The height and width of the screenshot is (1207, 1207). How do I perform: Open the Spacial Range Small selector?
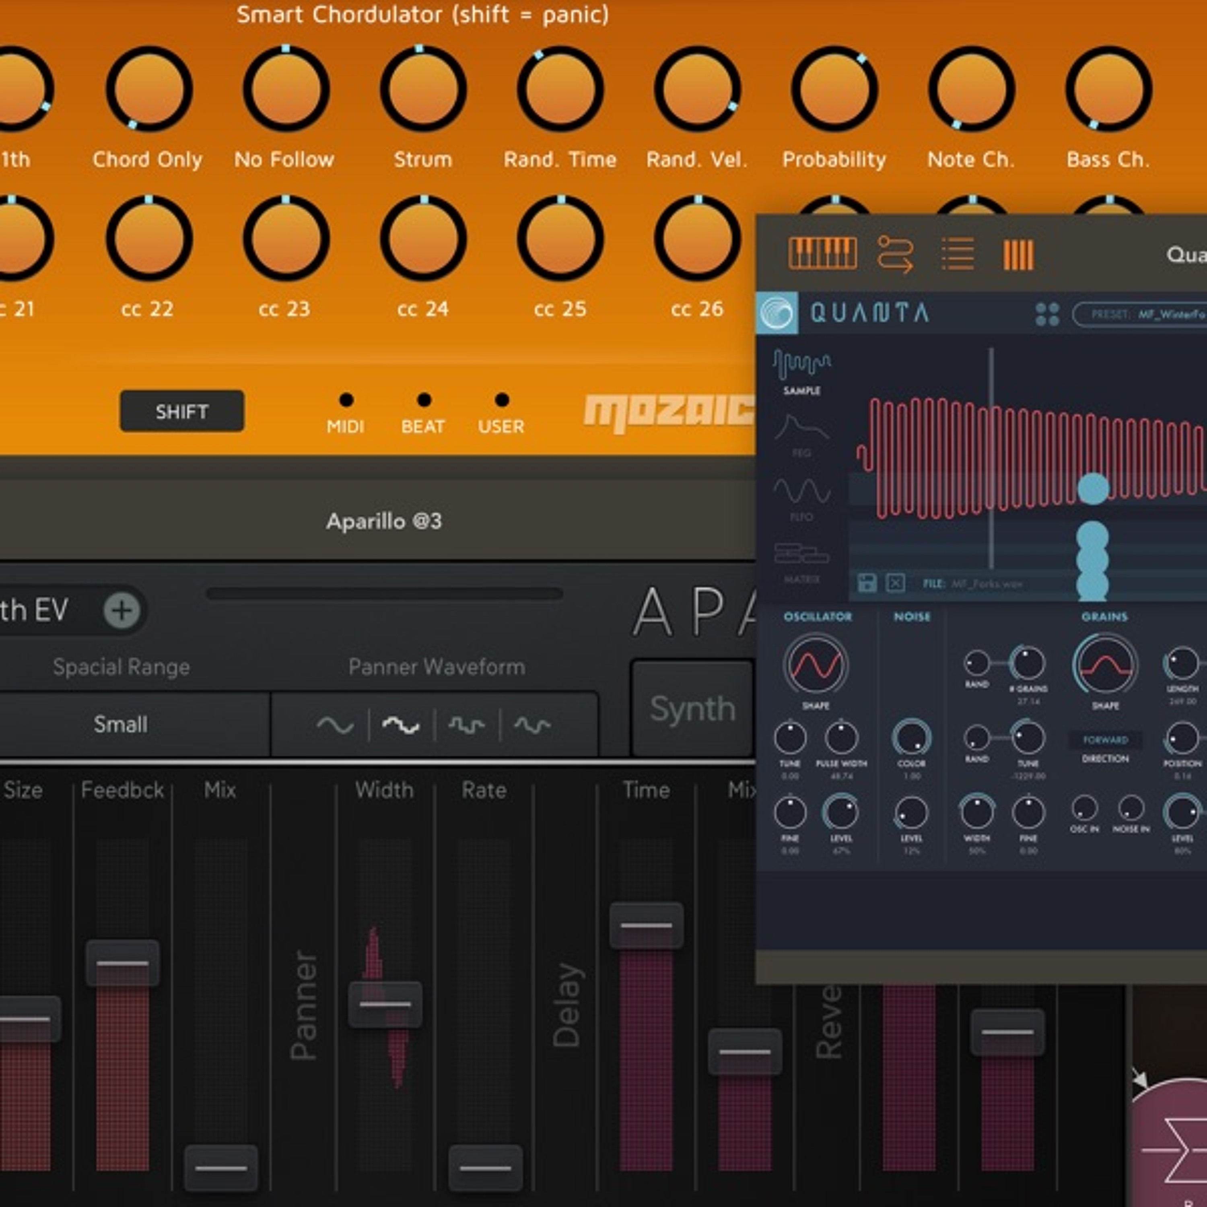click(x=121, y=725)
